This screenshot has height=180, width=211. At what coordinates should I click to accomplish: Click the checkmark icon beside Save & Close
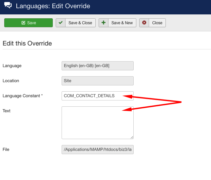61,23
